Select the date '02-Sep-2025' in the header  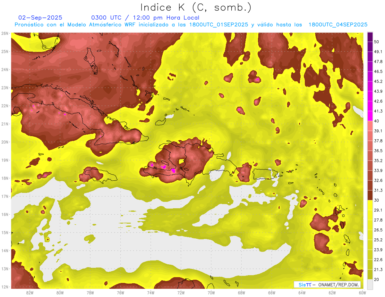point(40,18)
